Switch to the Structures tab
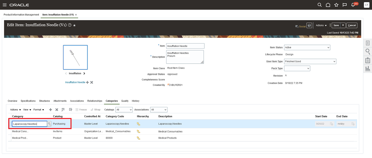This screenshot has width=372, height=158. coord(44,101)
